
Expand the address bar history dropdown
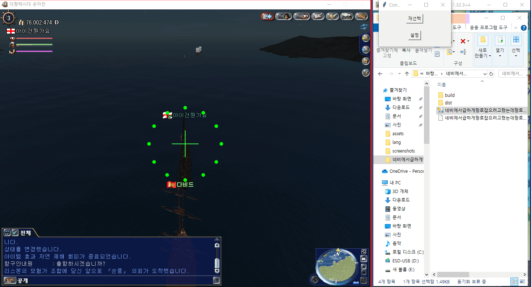pos(485,74)
